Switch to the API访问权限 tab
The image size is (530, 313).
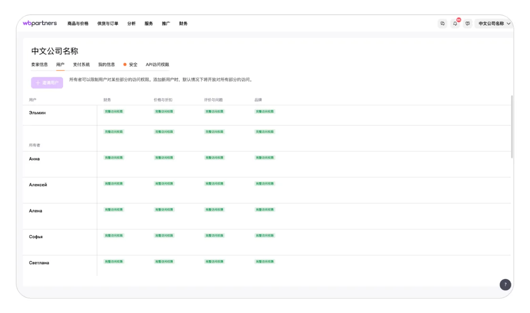157,65
